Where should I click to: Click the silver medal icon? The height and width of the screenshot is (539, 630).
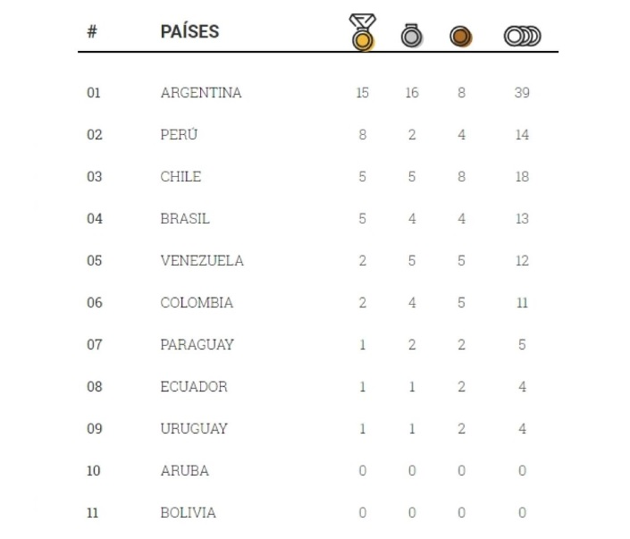coord(412,36)
